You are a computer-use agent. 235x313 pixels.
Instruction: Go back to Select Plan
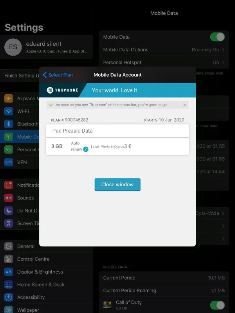(x=58, y=75)
